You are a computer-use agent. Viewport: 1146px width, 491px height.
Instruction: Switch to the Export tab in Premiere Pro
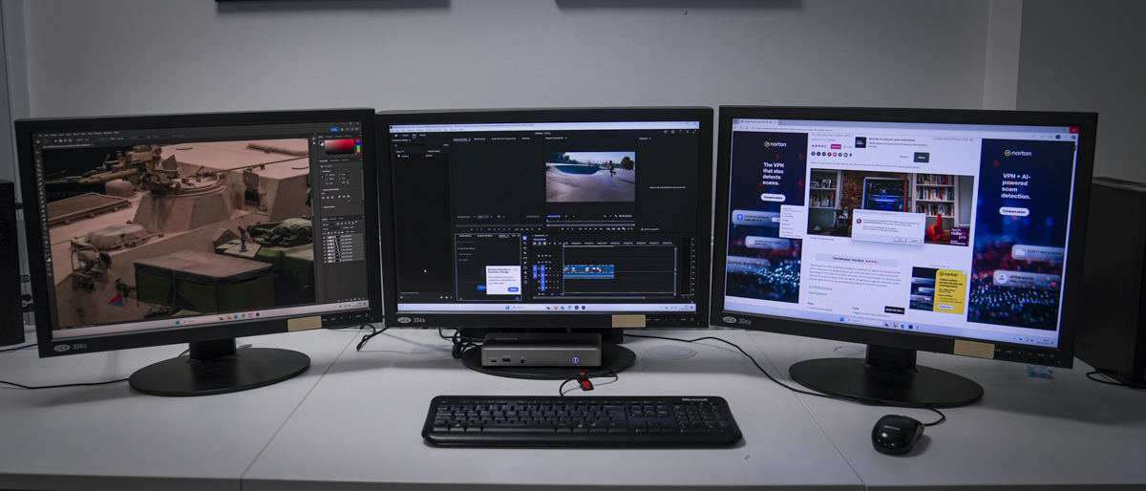point(422,135)
